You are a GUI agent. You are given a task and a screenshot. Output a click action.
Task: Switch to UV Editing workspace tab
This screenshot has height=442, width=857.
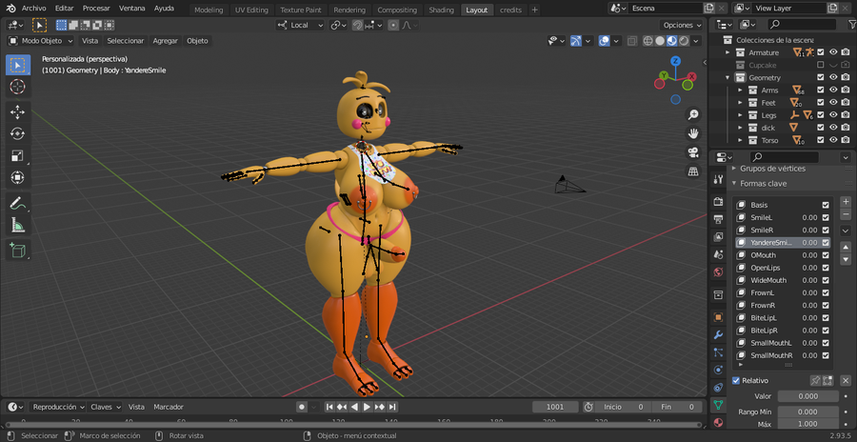coord(251,10)
